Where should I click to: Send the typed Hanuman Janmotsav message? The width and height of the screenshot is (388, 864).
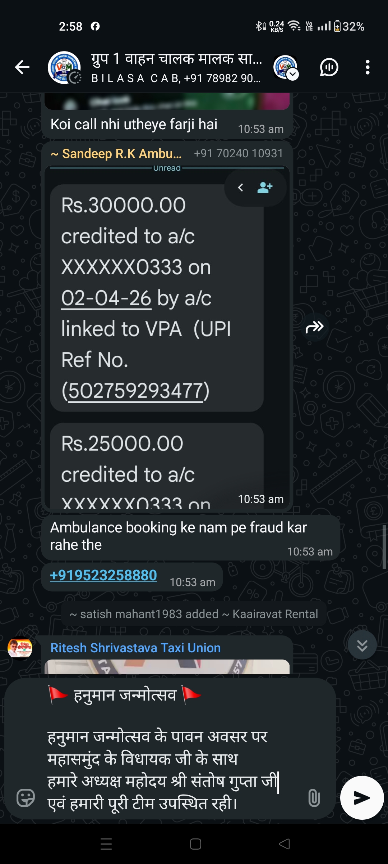coord(362,798)
